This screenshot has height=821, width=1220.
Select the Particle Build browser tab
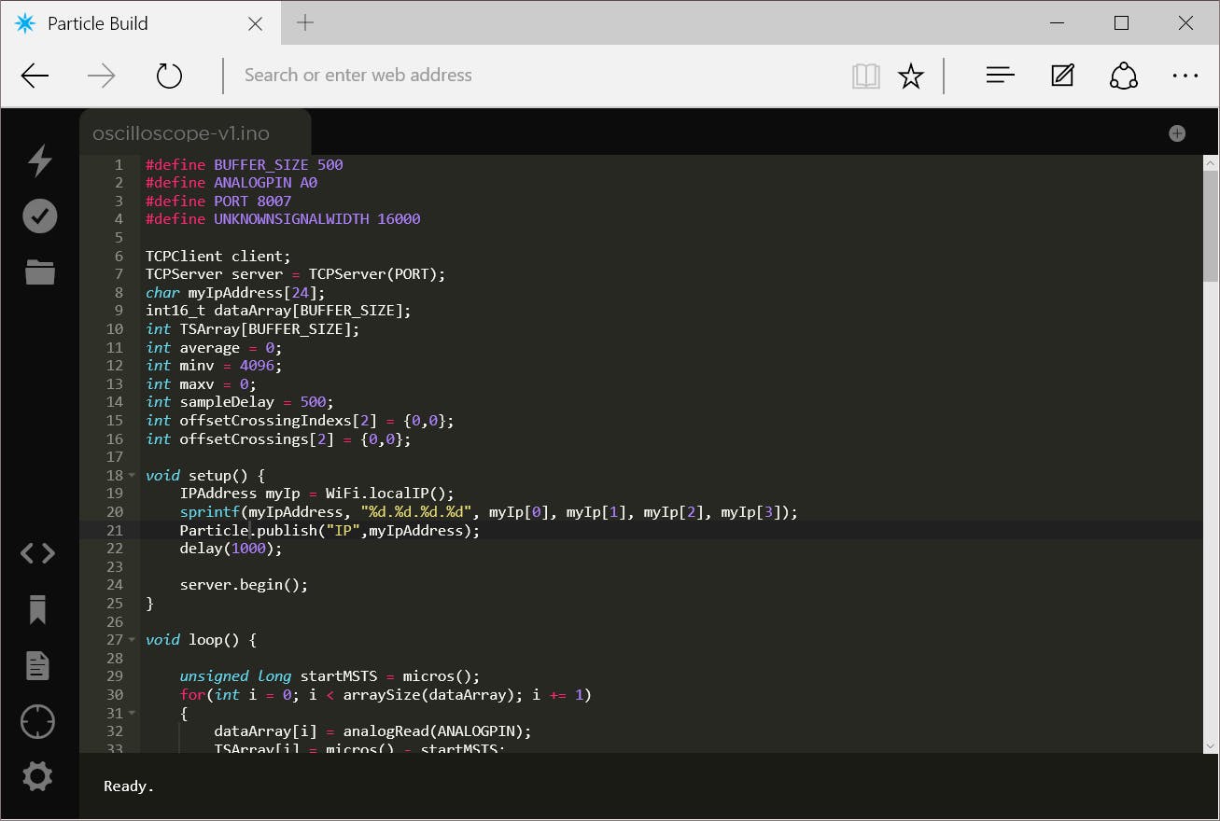coord(140,23)
